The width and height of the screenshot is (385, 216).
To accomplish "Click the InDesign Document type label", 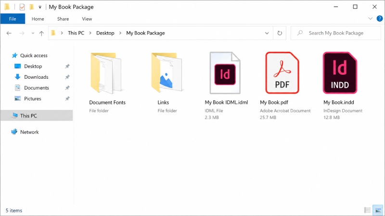I will pyautogui.click(x=343, y=111).
